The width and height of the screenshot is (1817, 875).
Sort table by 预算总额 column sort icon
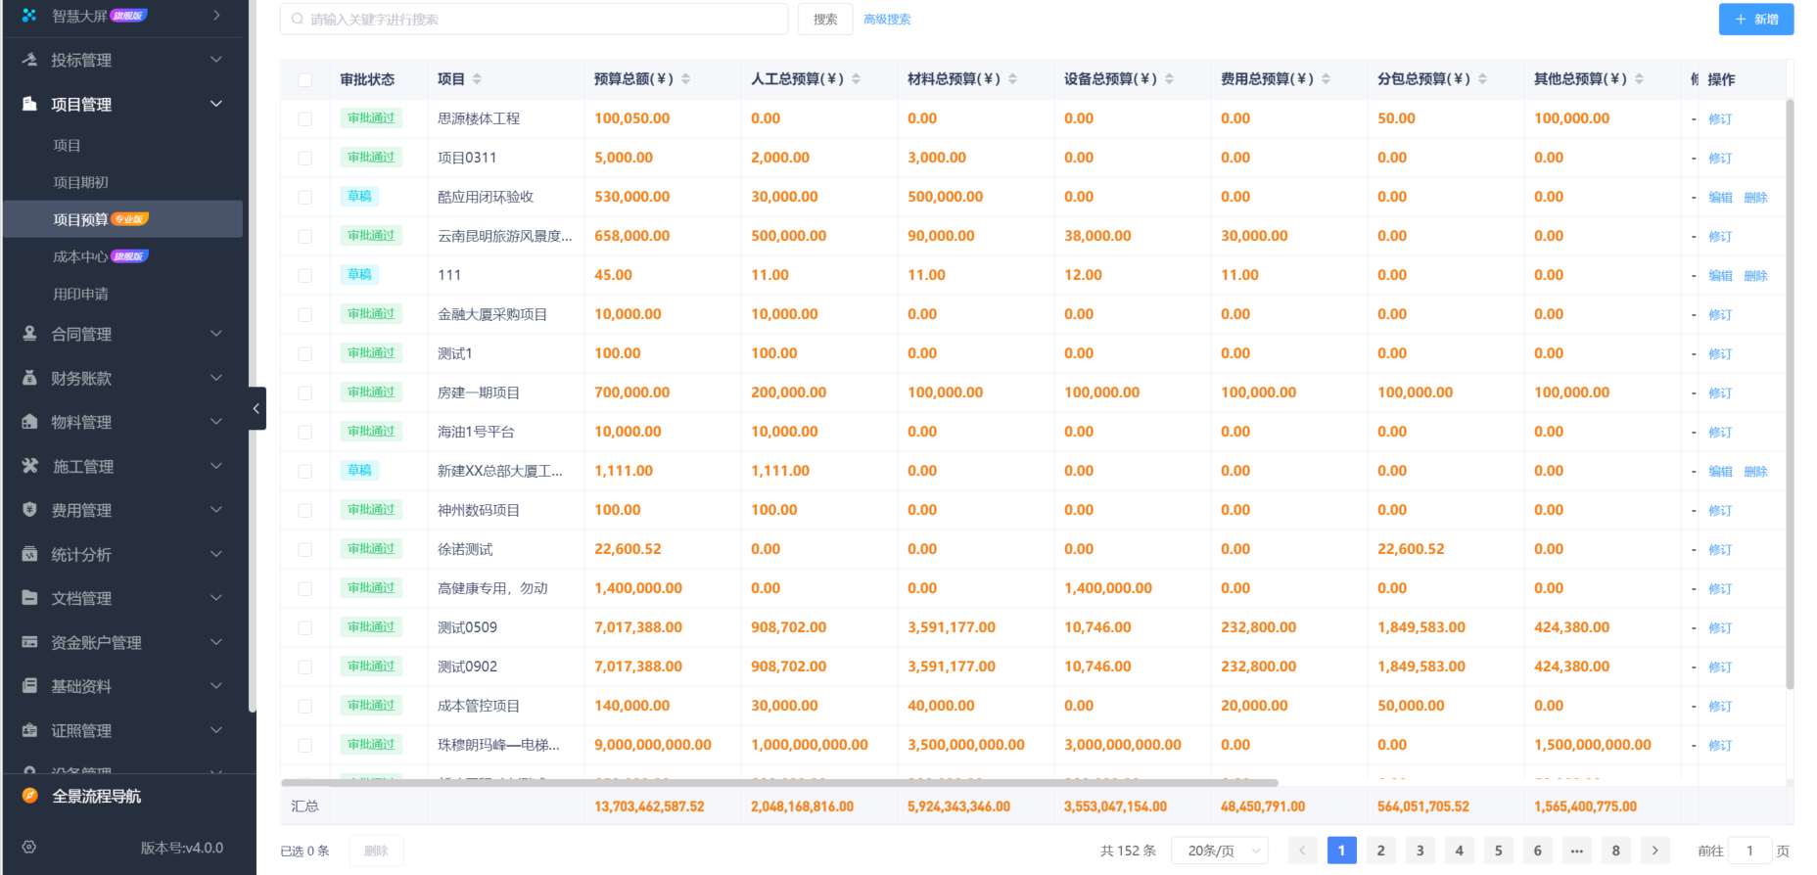pyautogui.click(x=685, y=79)
